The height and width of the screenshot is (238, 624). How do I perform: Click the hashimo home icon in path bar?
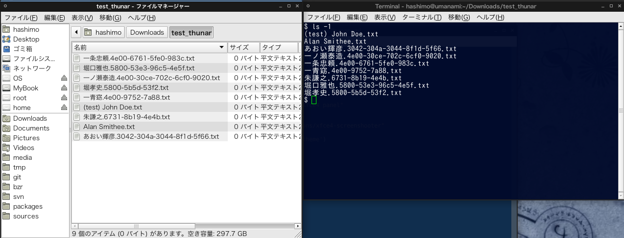(88, 32)
